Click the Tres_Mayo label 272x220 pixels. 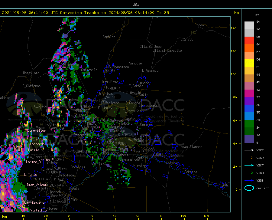click(x=109, y=81)
